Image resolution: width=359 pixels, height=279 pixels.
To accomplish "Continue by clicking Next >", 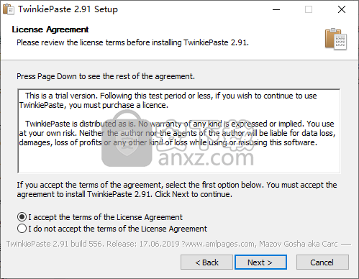I will coord(260,262).
